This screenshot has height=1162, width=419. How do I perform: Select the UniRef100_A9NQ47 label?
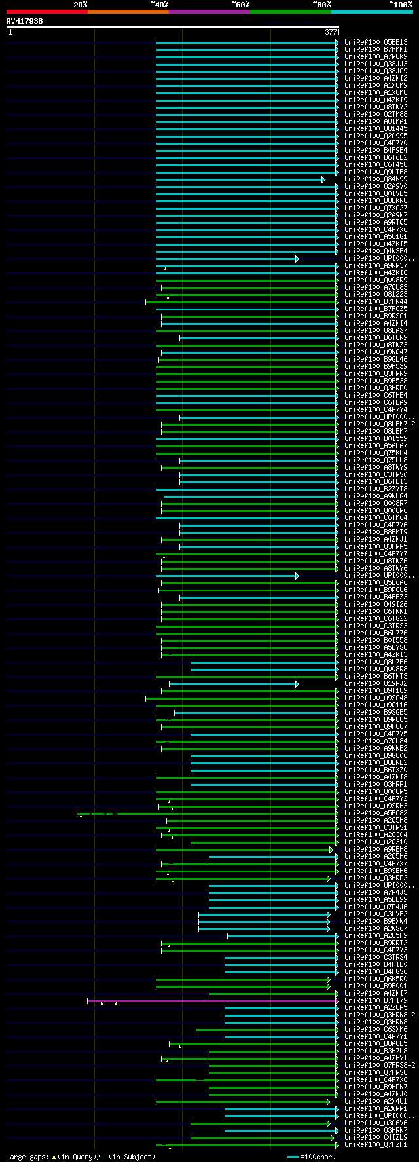pyautogui.click(x=376, y=352)
